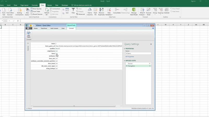Collapse the APPLIED STEPS section

point(125,61)
